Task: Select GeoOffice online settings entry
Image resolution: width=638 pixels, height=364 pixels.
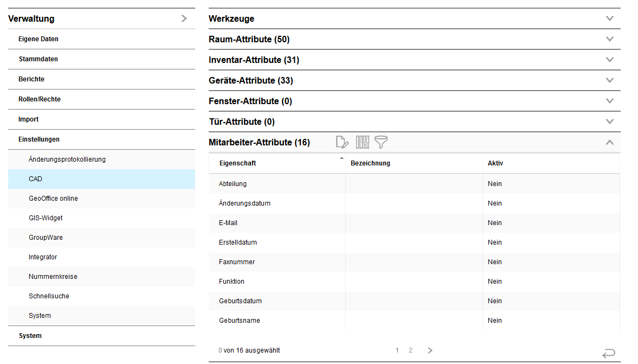Action: point(53,199)
